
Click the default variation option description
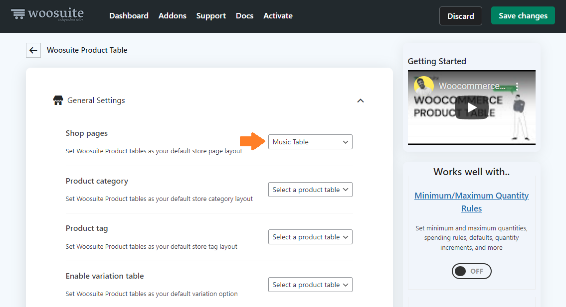click(152, 294)
